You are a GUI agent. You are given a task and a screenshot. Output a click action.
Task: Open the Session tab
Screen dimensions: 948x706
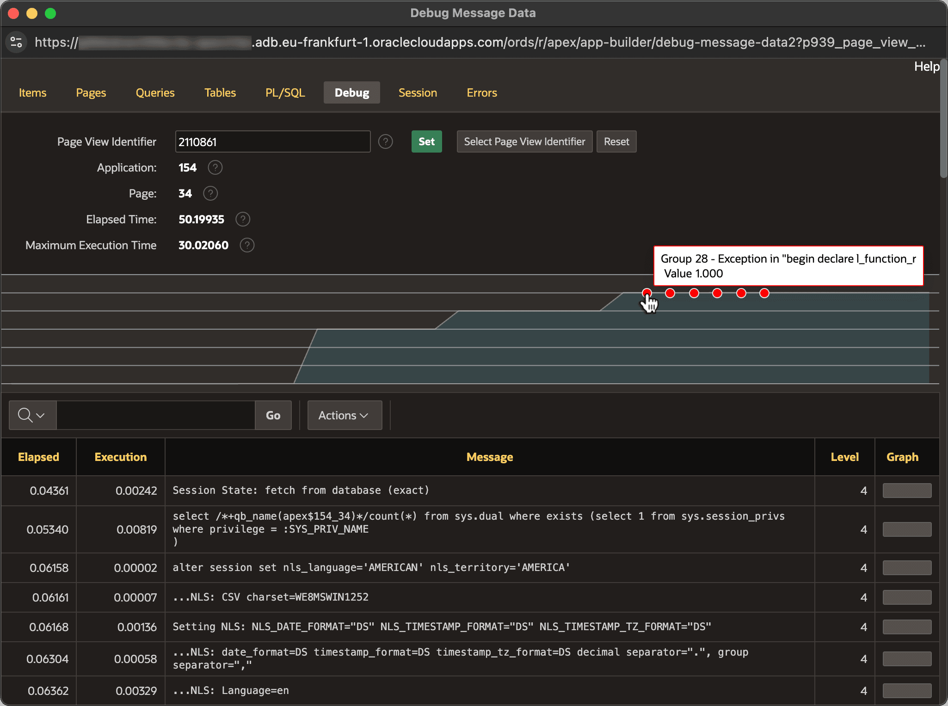[418, 92]
